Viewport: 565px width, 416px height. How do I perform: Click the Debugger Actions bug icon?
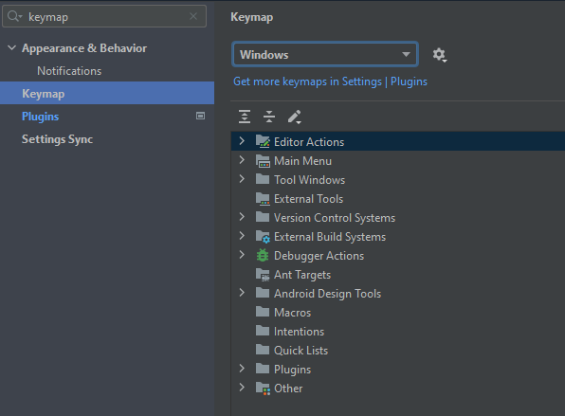click(x=263, y=255)
